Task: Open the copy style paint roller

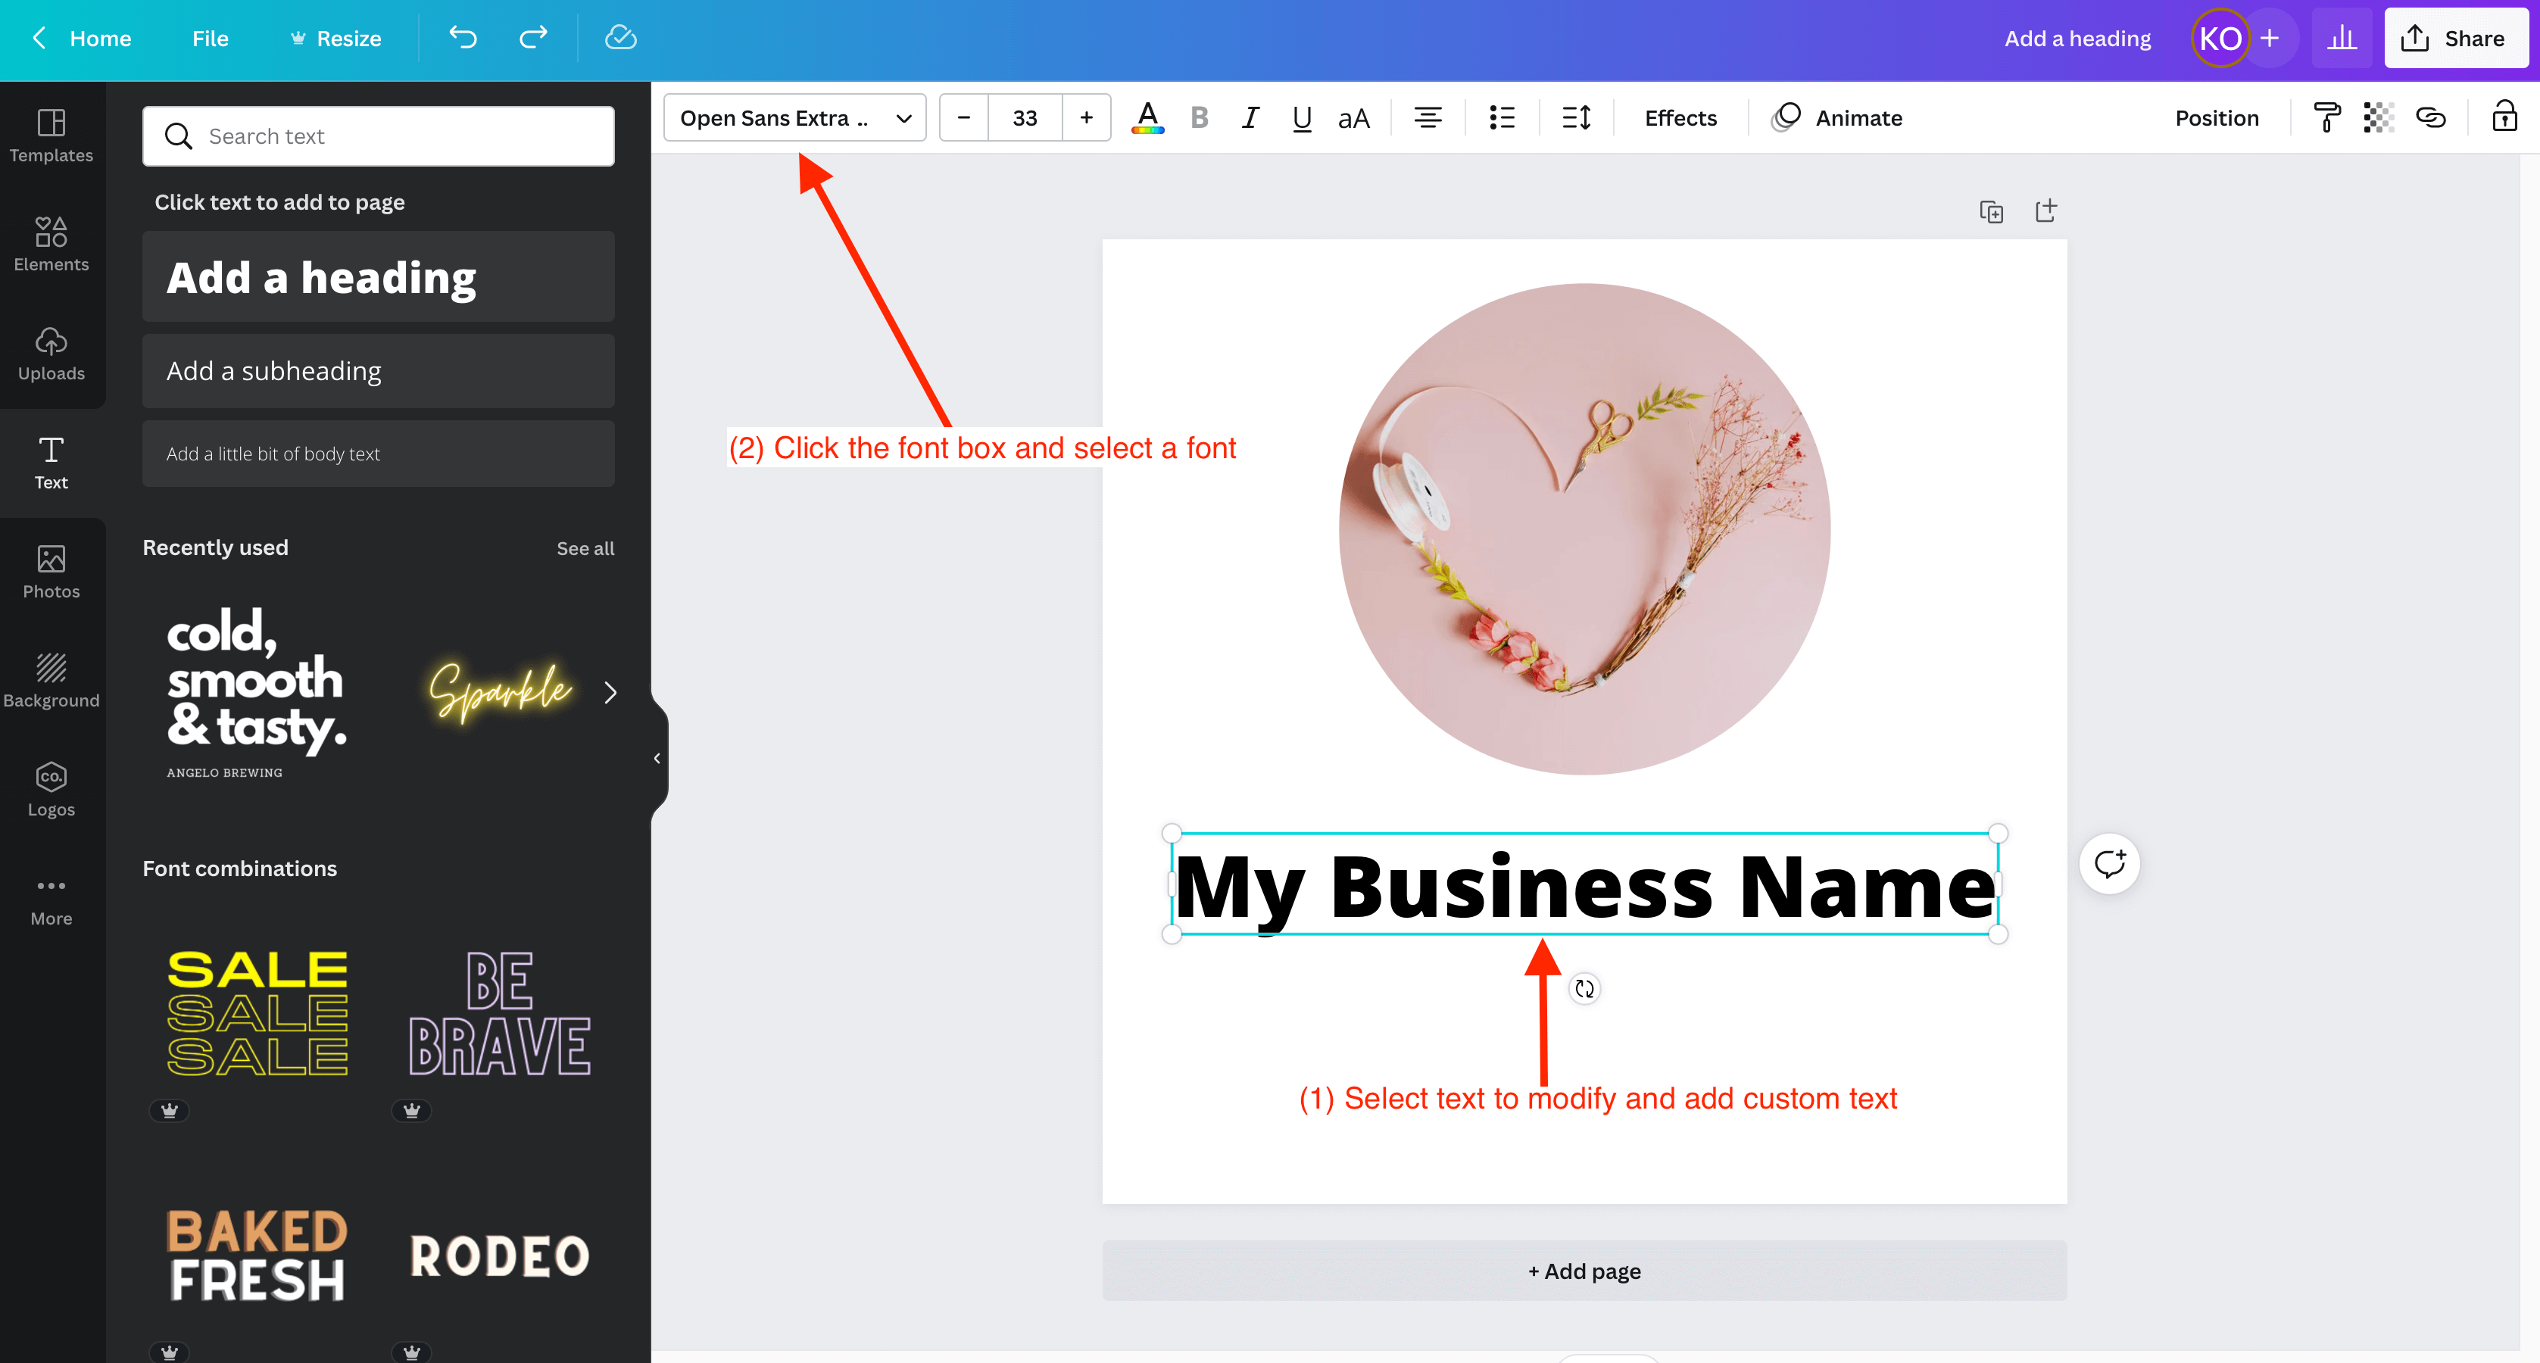Action: pos(2327,118)
